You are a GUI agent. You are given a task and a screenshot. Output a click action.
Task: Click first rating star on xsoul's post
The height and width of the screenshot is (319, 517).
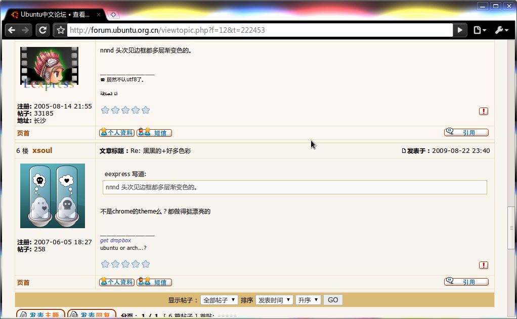(105, 264)
